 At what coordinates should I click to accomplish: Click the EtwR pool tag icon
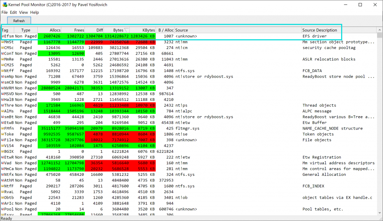pyautogui.click(x=3, y=157)
